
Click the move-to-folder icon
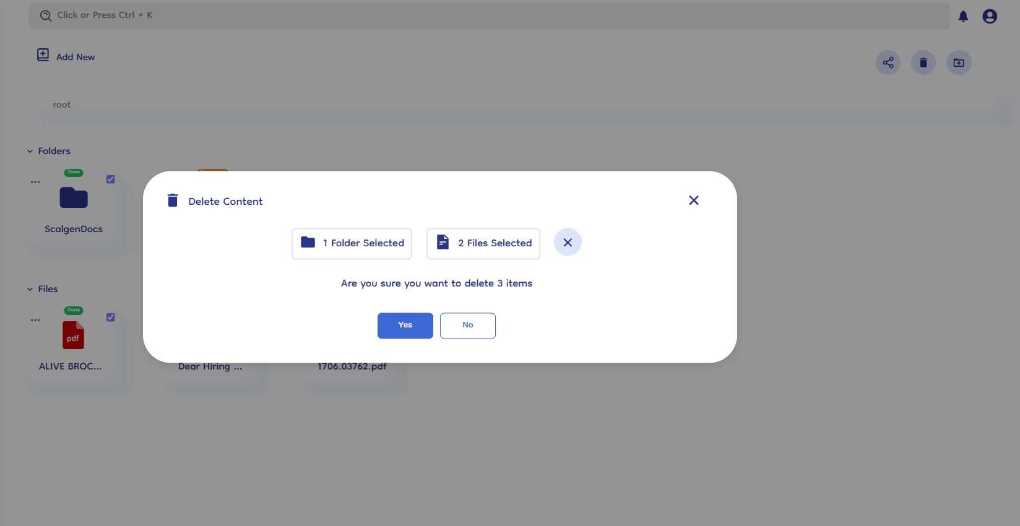(959, 63)
